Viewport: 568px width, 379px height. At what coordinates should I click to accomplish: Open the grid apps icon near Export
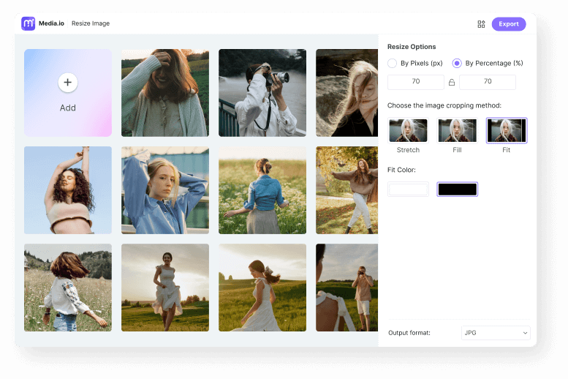pyautogui.click(x=481, y=24)
